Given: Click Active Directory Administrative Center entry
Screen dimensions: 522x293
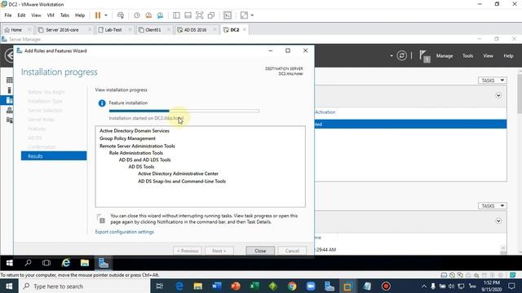Looking at the screenshot, I should pos(178,173).
